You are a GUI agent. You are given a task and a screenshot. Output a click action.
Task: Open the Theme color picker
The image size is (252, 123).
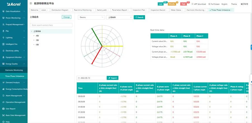pyautogui.click(x=234, y=4)
